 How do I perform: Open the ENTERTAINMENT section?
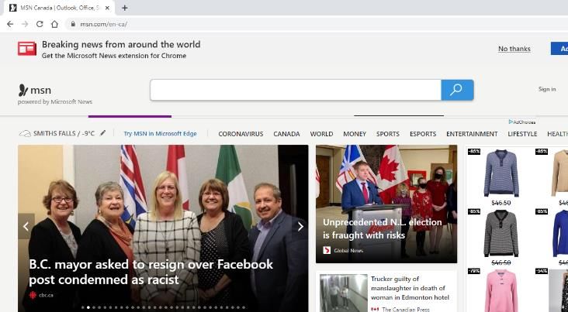pyautogui.click(x=472, y=134)
